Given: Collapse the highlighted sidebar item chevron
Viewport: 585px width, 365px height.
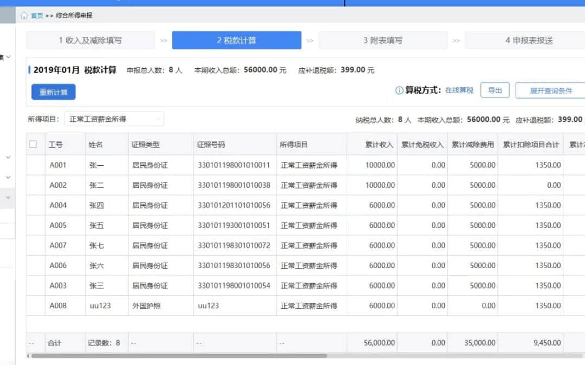Looking at the screenshot, I should pyautogui.click(x=8, y=198).
